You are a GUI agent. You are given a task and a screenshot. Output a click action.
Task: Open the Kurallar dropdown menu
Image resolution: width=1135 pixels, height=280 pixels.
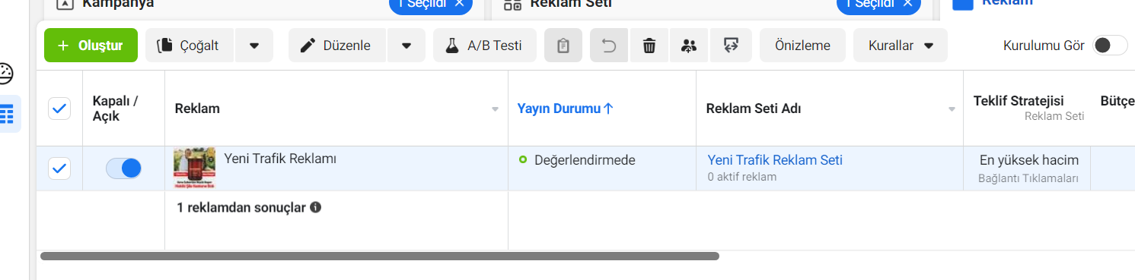tap(901, 46)
